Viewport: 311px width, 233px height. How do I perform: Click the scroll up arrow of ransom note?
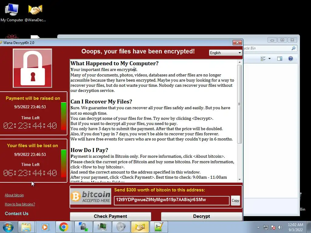tap(240, 62)
